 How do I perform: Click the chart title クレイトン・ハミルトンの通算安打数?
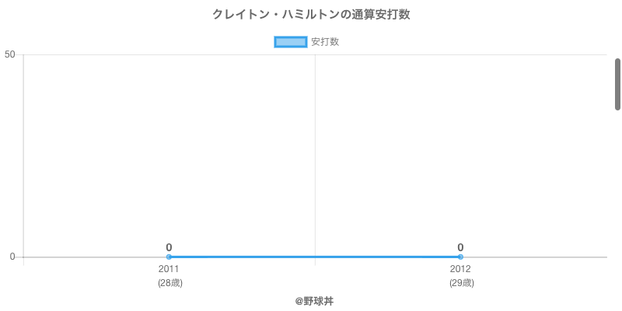click(311, 15)
